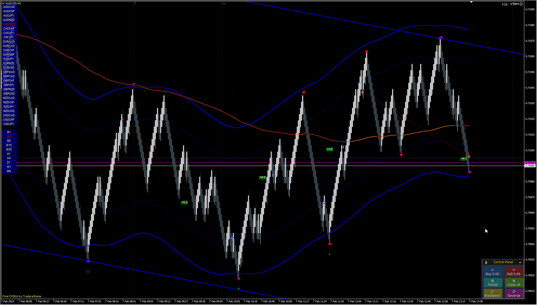Switch chart symbol to GBPUSD
The width and height of the screenshot is (537, 305).
point(9,94)
